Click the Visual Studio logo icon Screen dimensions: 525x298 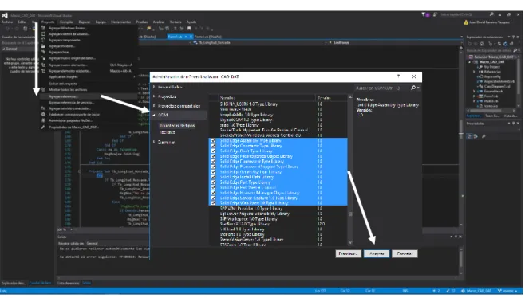point(4,15)
